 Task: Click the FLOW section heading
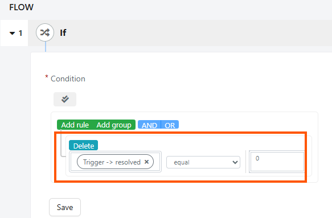[21, 7]
